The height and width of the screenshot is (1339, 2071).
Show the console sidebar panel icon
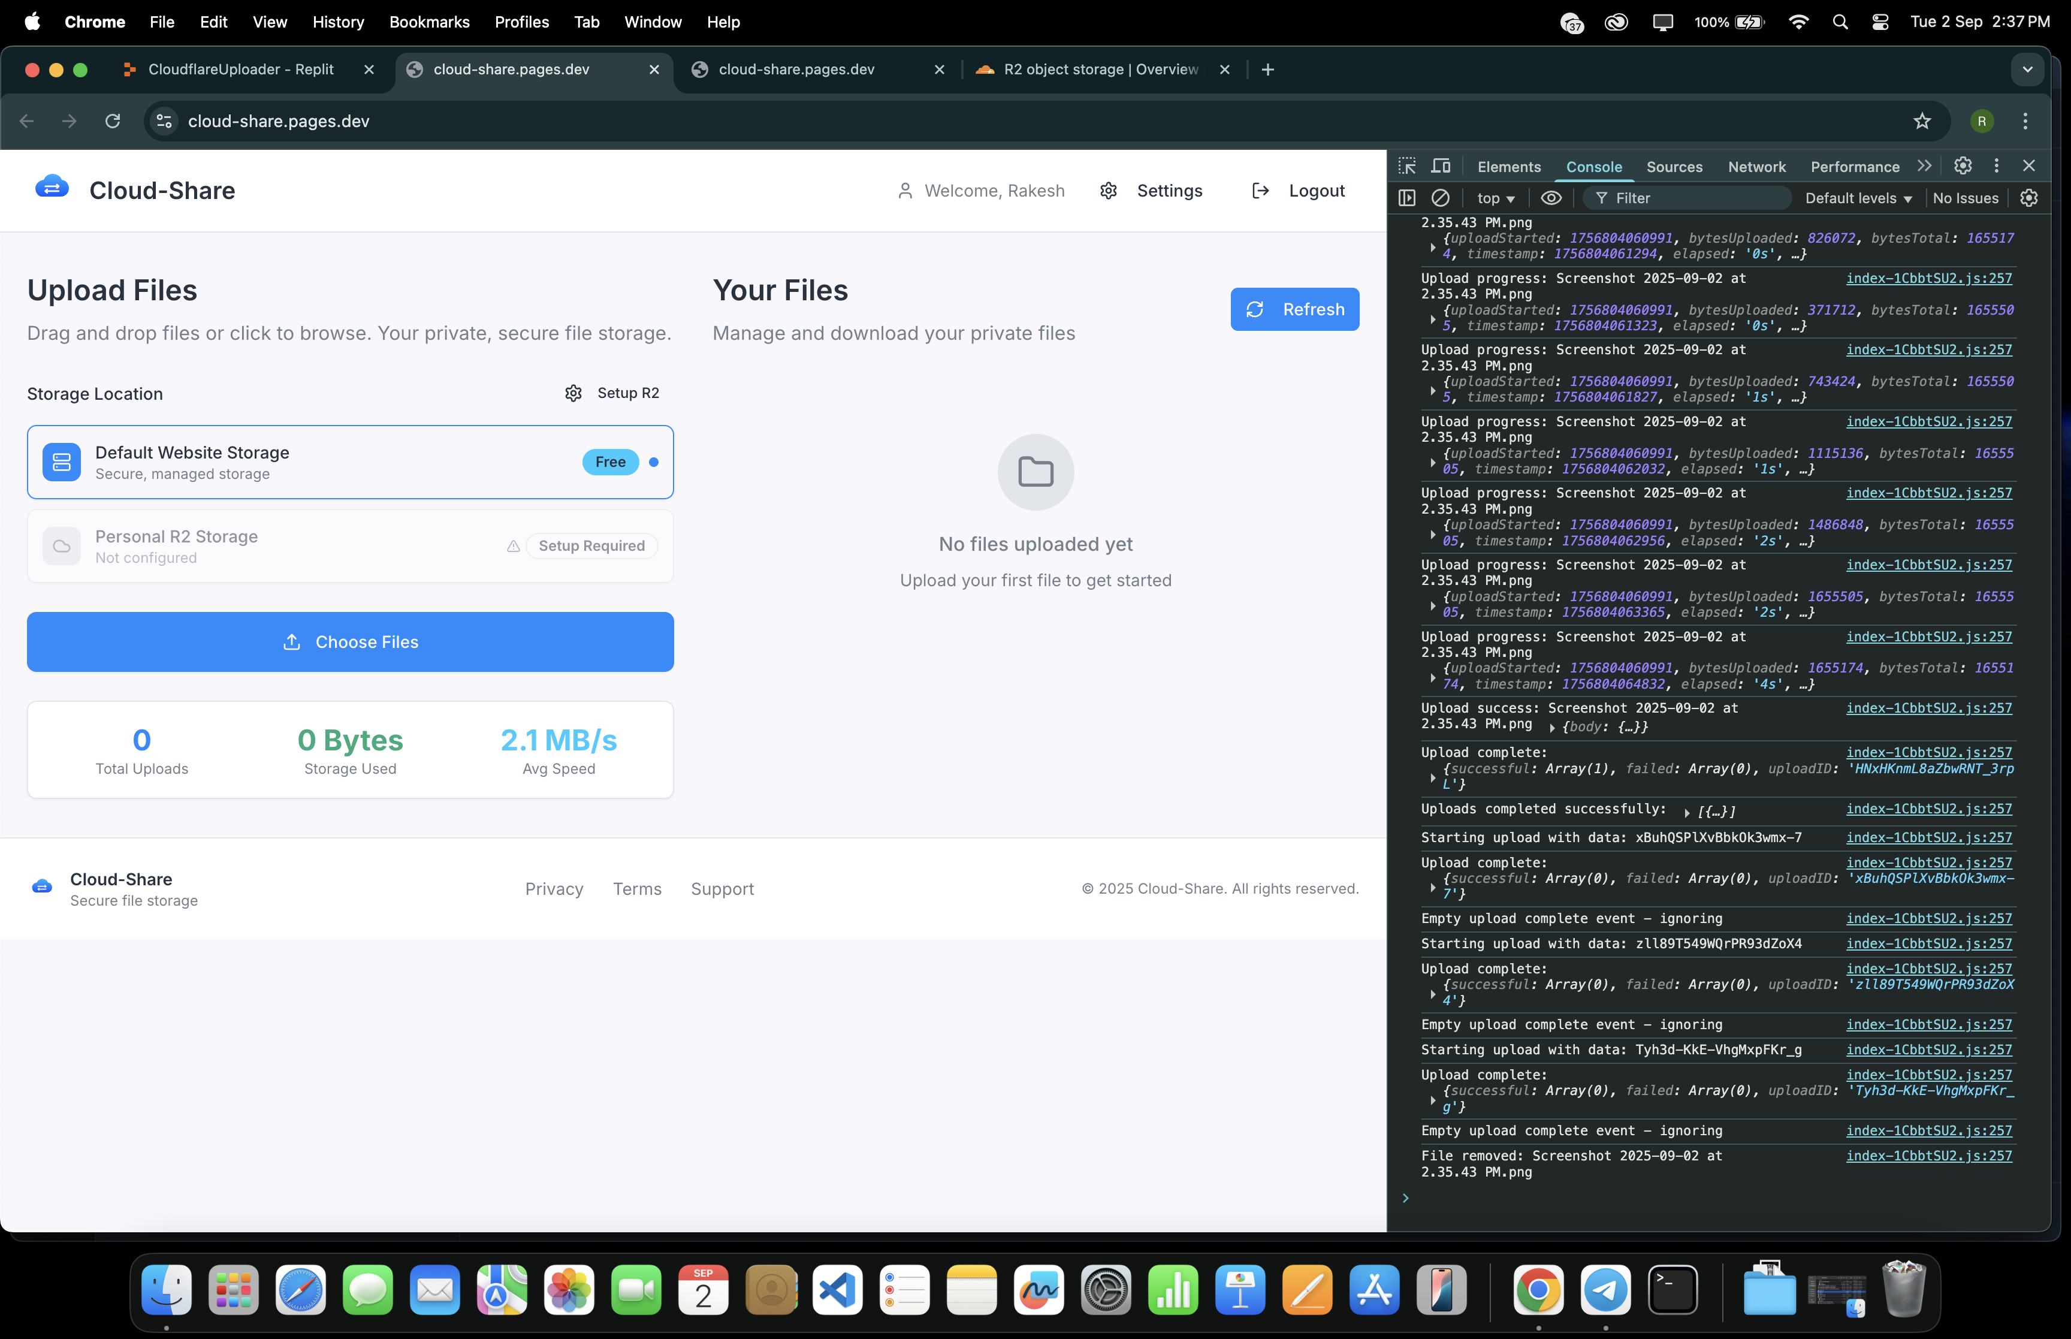(1407, 198)
